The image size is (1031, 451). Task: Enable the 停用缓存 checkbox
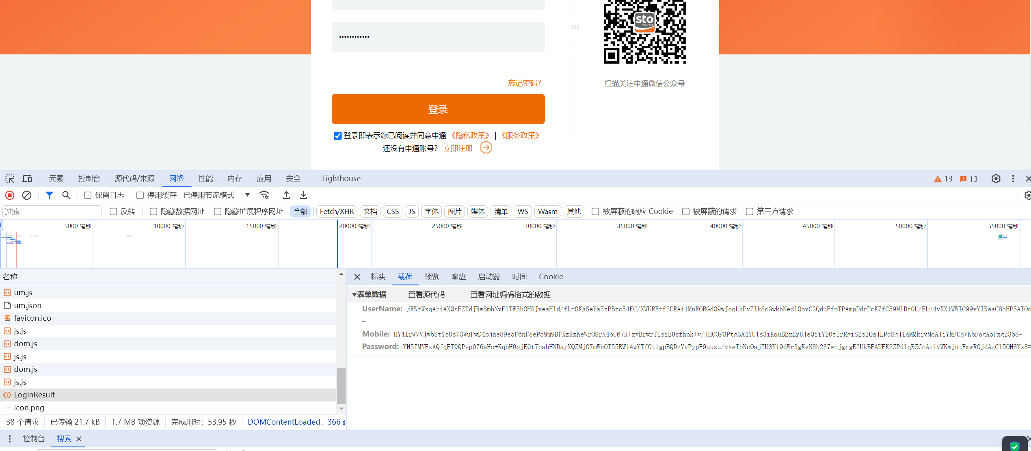tap(140, 195)
